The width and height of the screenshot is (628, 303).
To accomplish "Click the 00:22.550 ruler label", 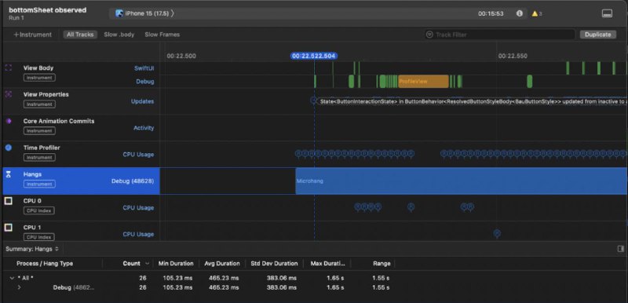I will pyautogui.click(x=512, y=56).
